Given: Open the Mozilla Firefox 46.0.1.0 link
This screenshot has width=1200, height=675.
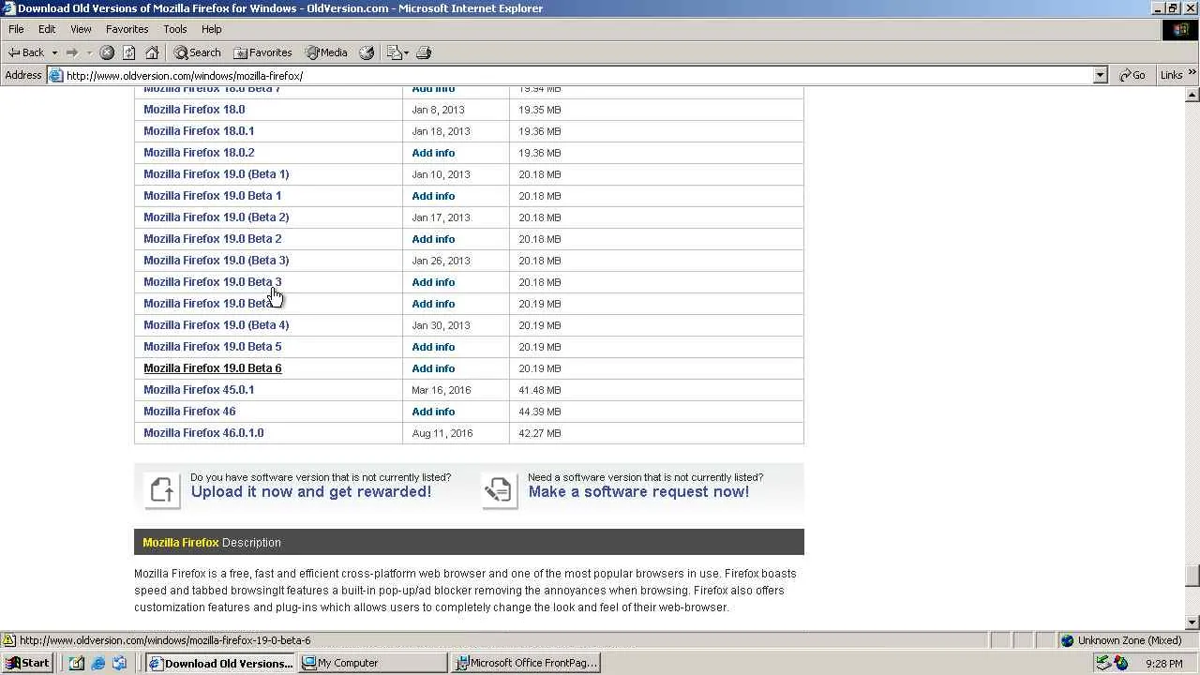Looking at the screenshot, I should pyautogui.click(x=203, y=433).
